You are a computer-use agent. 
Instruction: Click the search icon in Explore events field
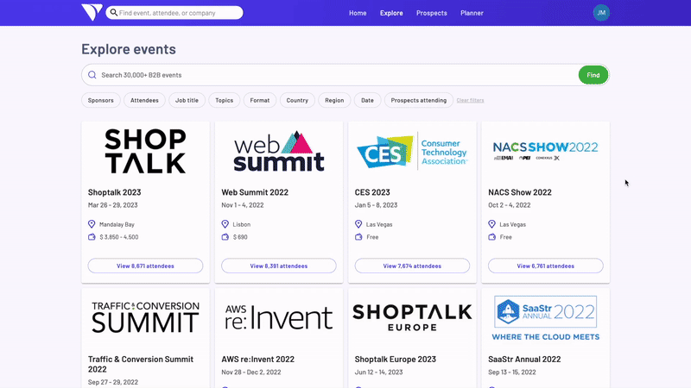point(92,75)
